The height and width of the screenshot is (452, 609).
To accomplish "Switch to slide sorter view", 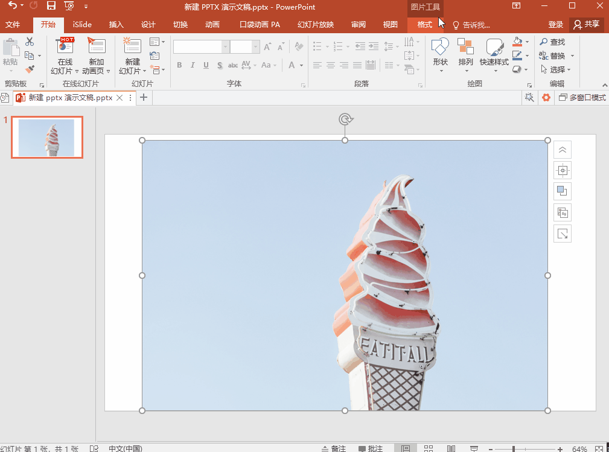I will (429, 448).
